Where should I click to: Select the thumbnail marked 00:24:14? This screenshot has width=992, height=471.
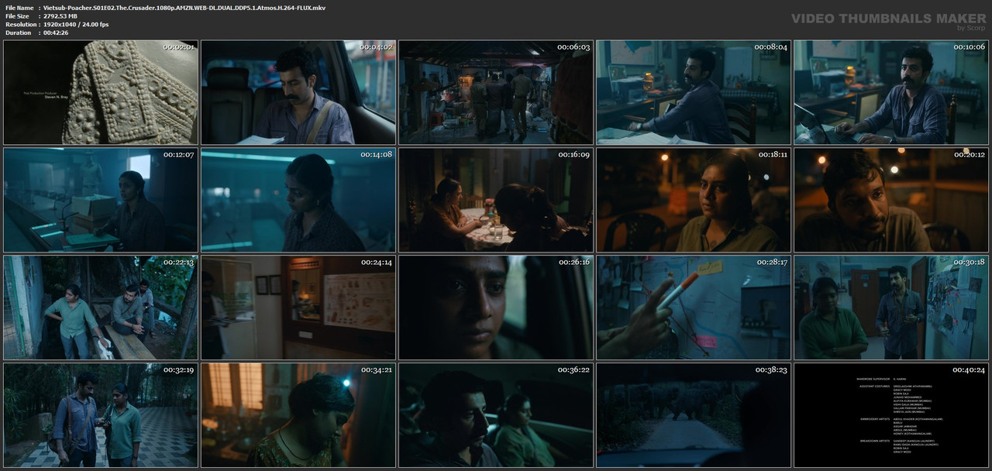tap(298, 308)
